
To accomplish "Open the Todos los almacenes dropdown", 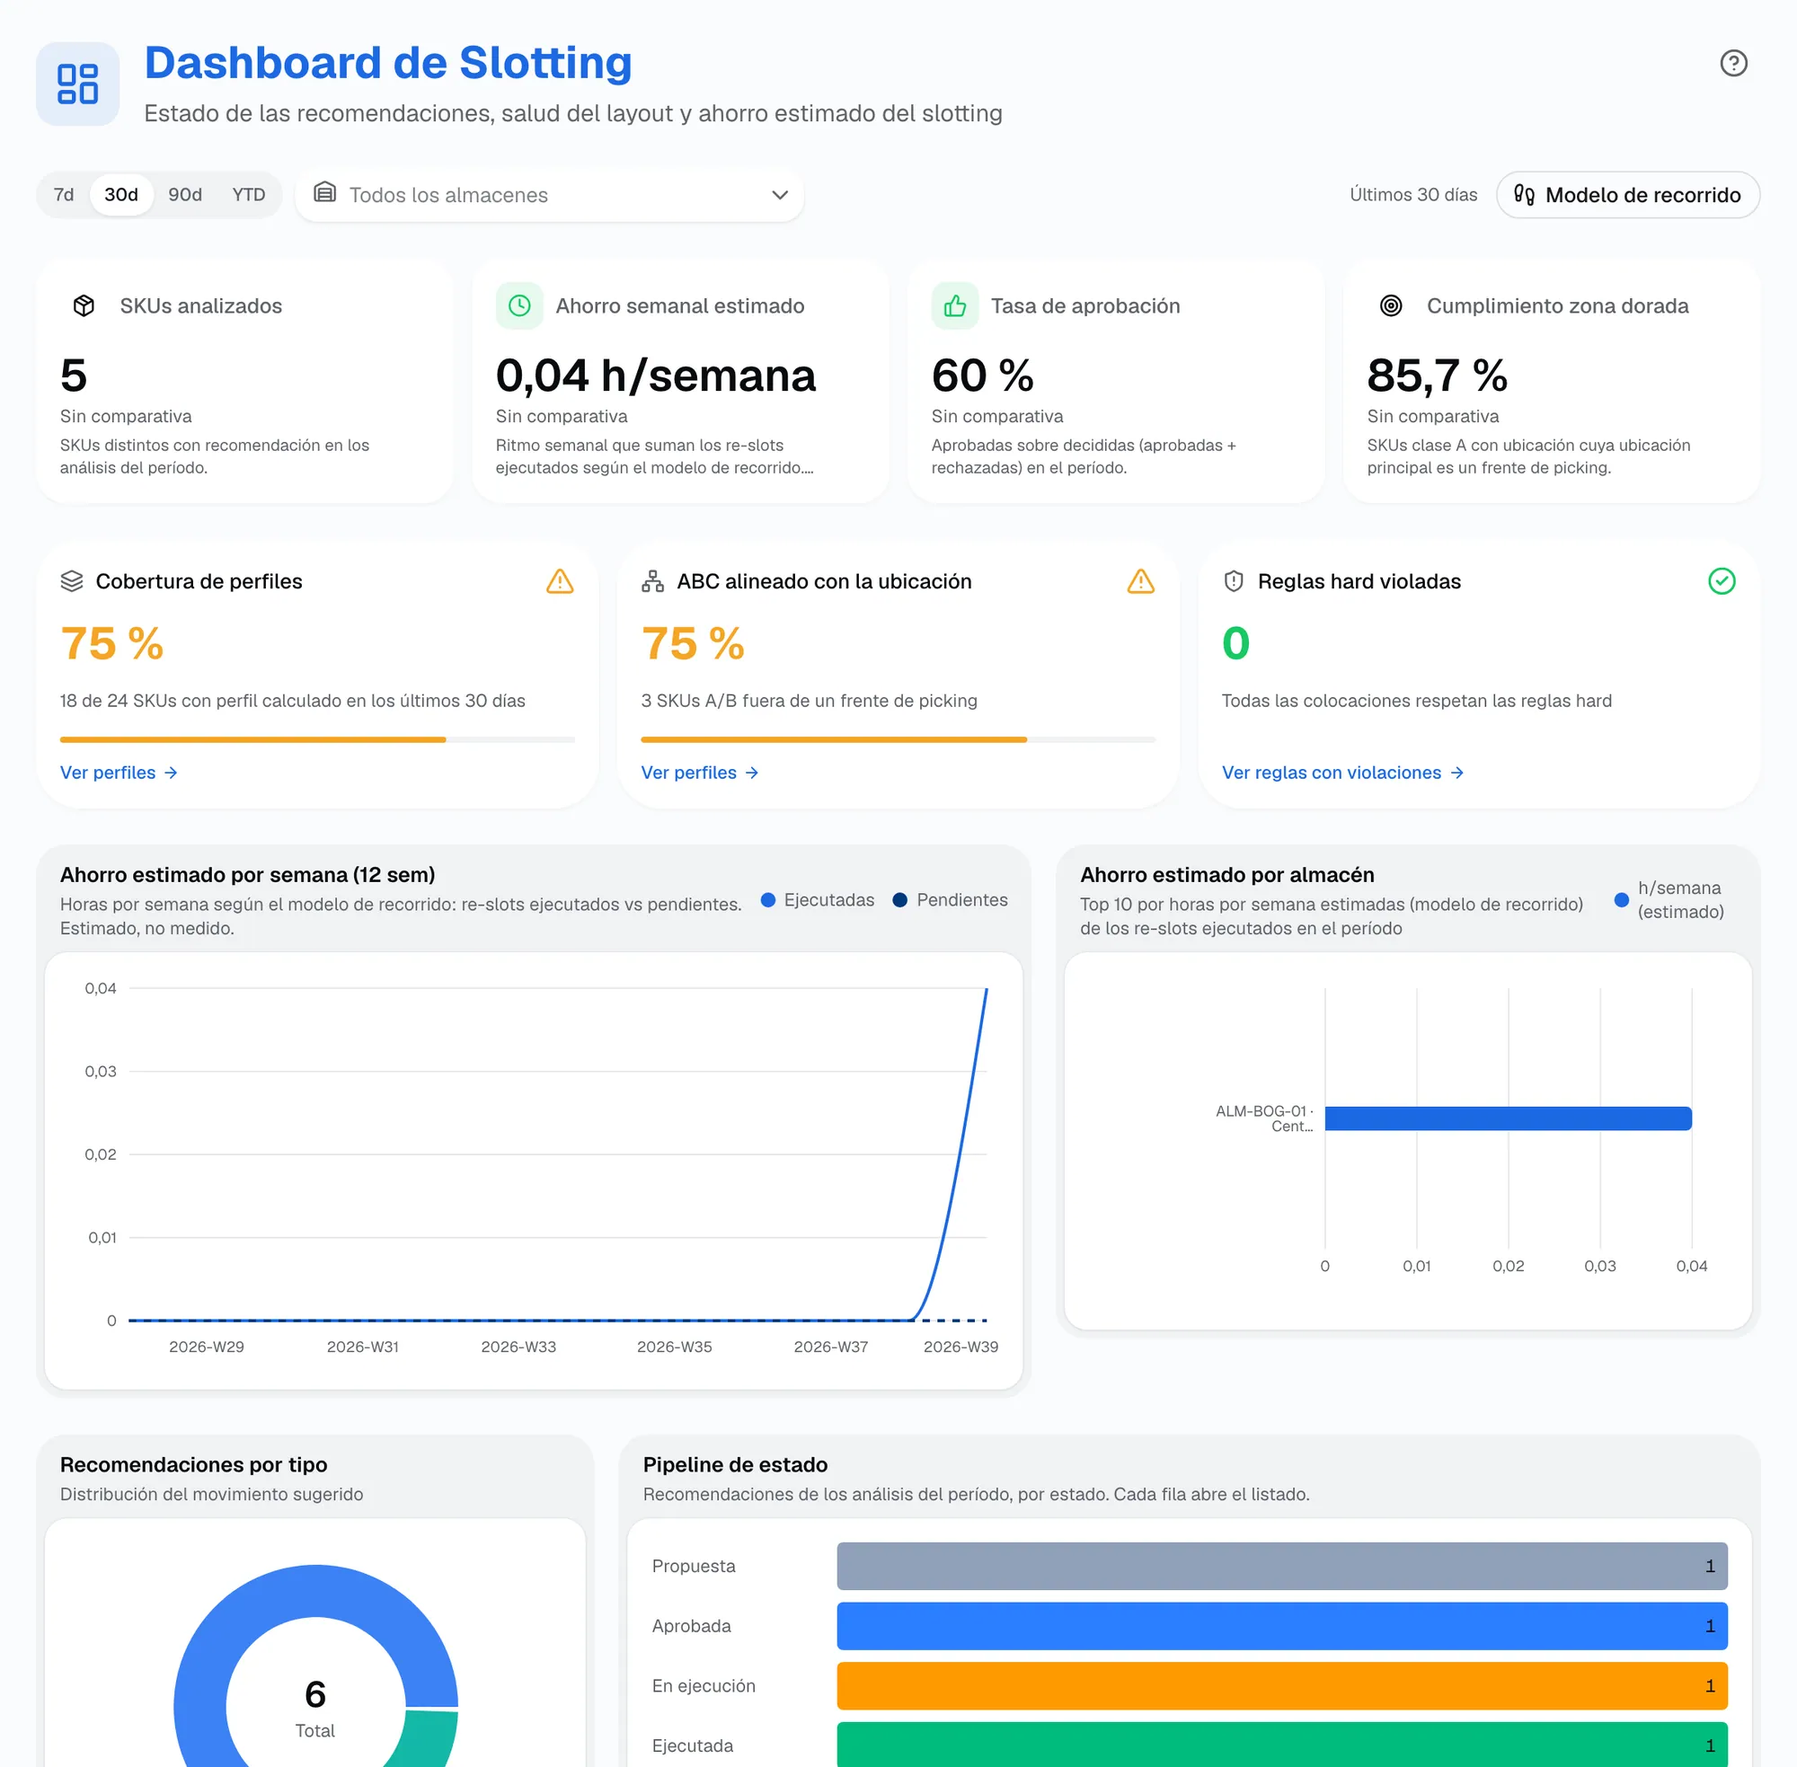I will [550, 195].
